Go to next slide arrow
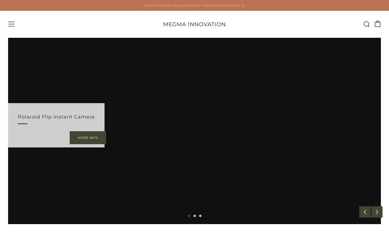 coord(377,212)
